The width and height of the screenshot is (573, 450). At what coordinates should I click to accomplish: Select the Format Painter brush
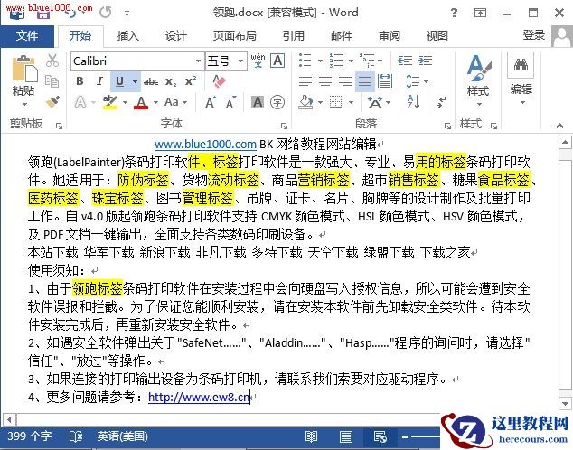pyautogui.click(x=52, y=101)
